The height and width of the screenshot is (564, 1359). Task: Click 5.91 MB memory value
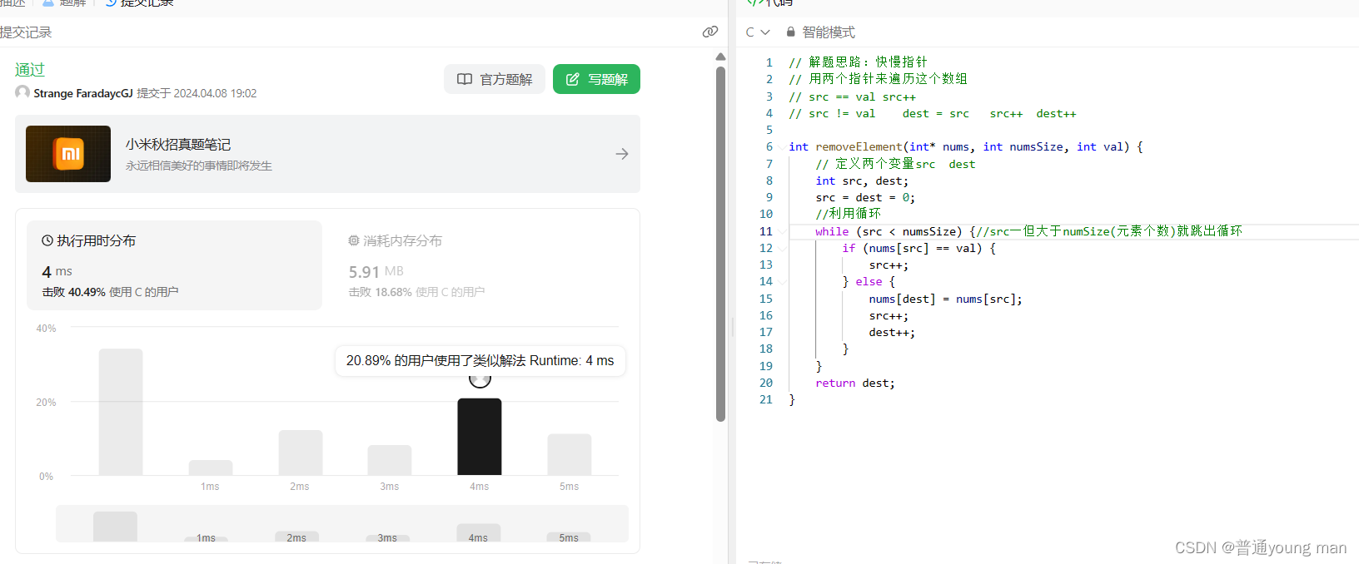[376, 272]
